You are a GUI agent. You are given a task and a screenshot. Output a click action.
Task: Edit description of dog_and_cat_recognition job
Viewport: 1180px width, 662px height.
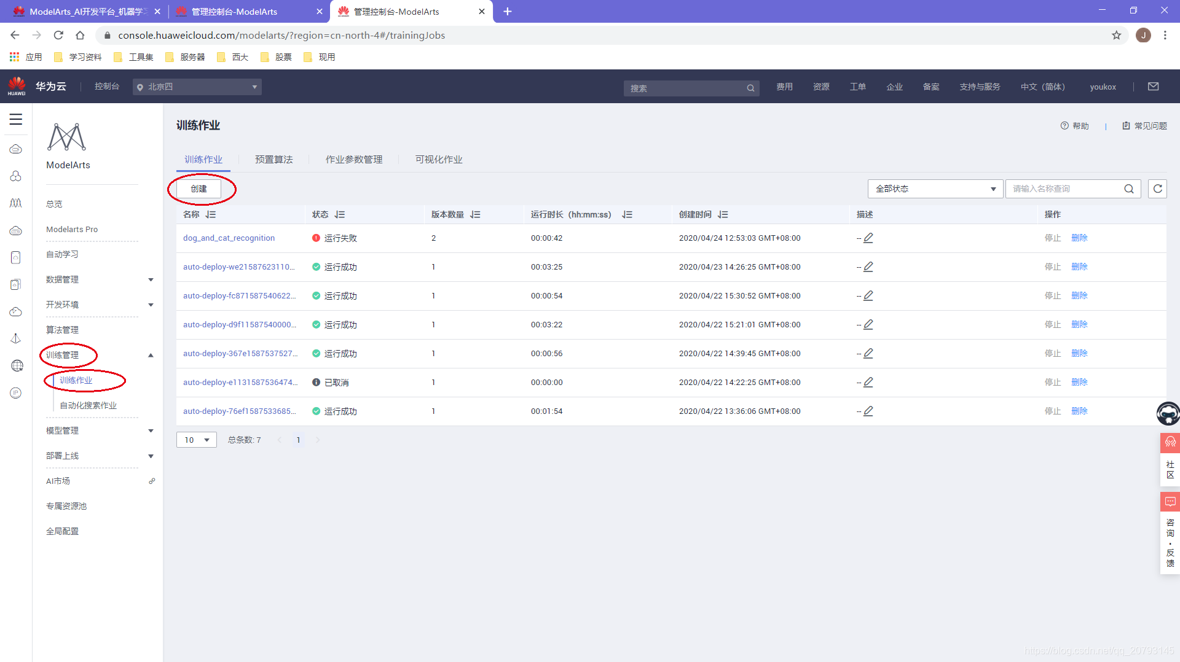[868, 238]
